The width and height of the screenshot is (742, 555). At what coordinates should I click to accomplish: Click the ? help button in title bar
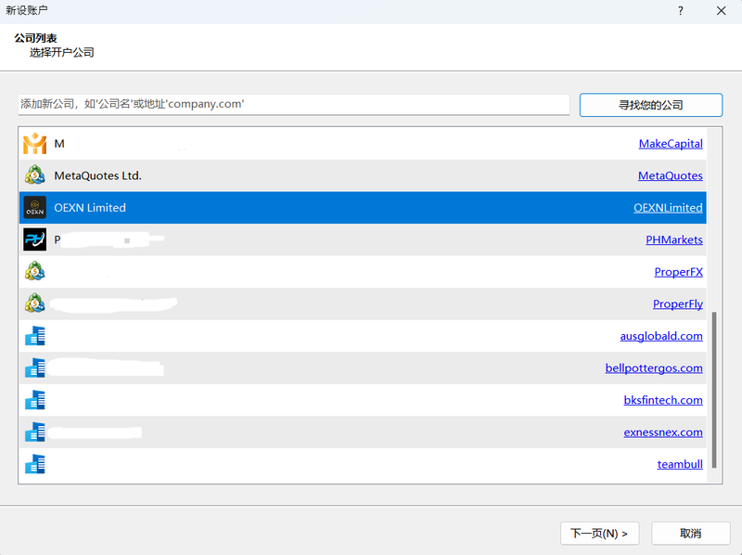(681, 11)
